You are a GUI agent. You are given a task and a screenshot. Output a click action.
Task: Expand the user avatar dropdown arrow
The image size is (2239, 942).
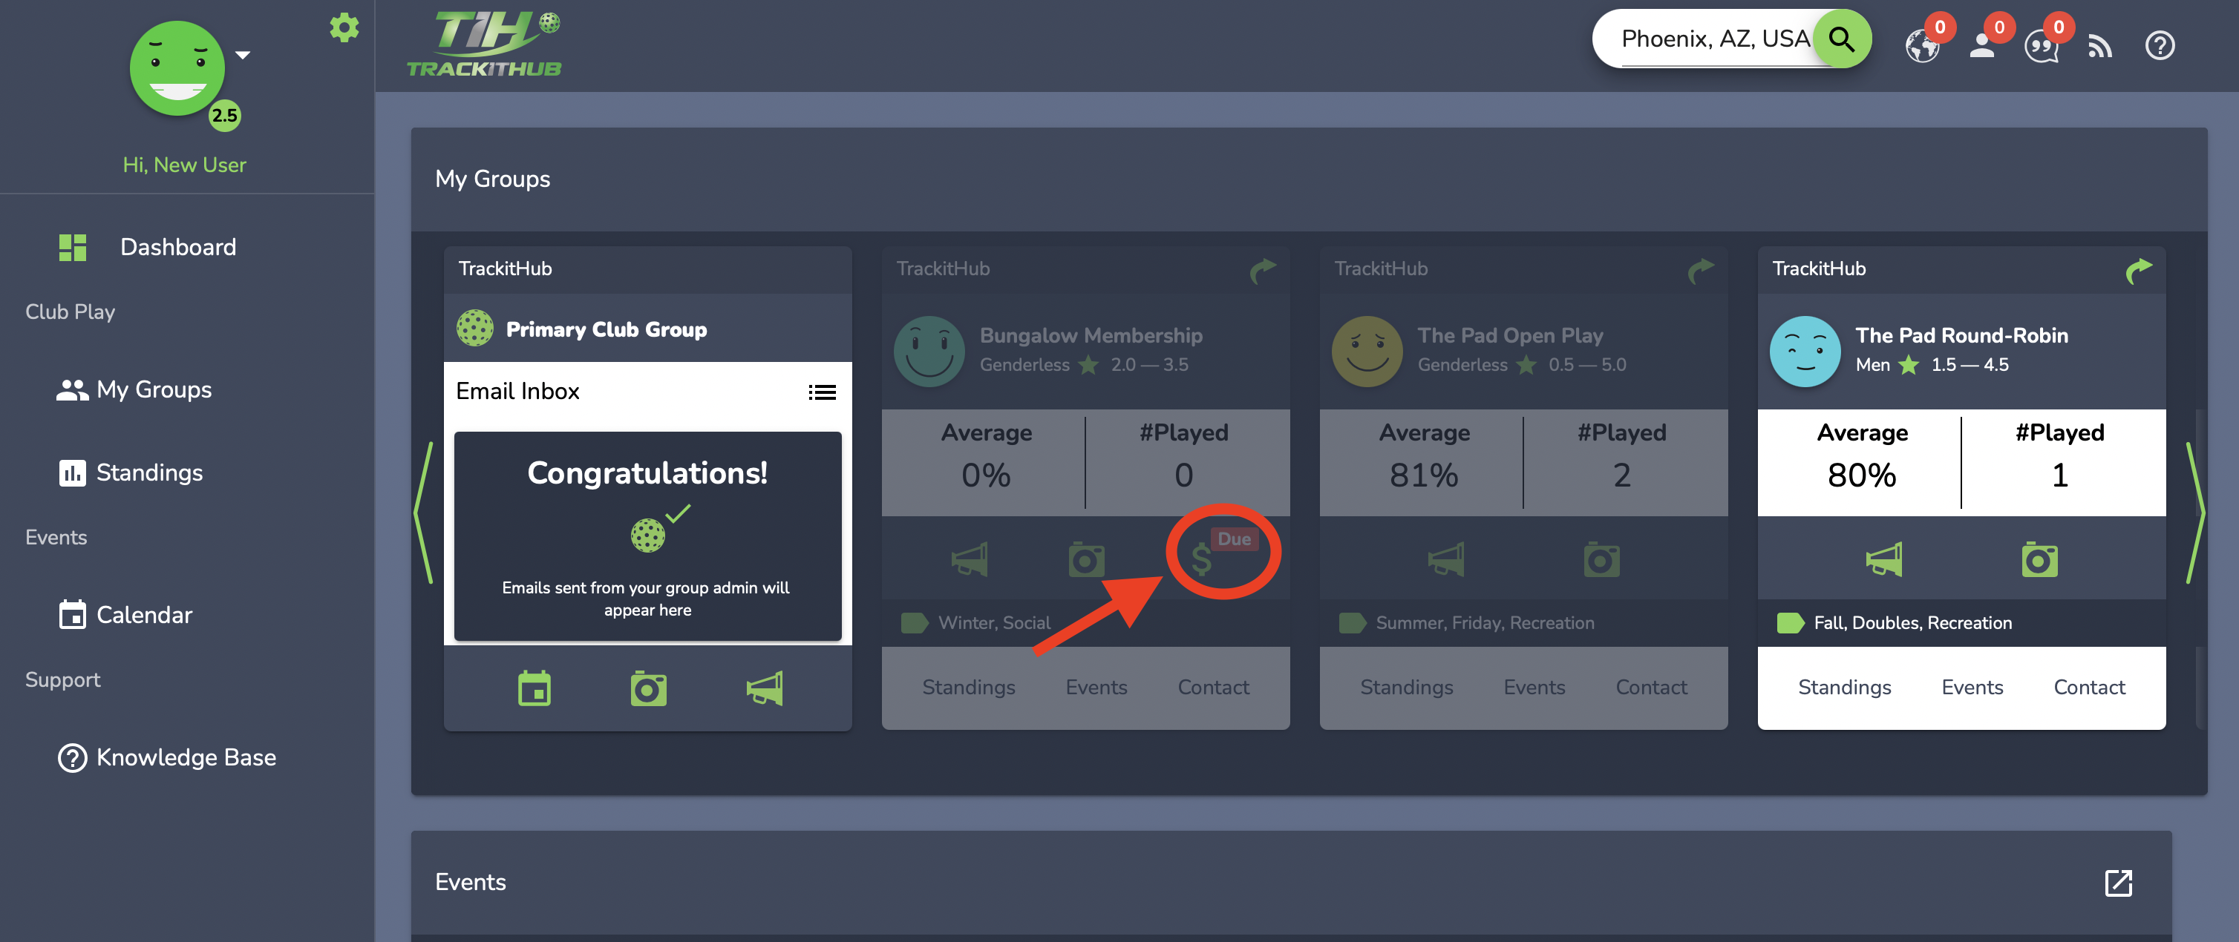point(243,56)
